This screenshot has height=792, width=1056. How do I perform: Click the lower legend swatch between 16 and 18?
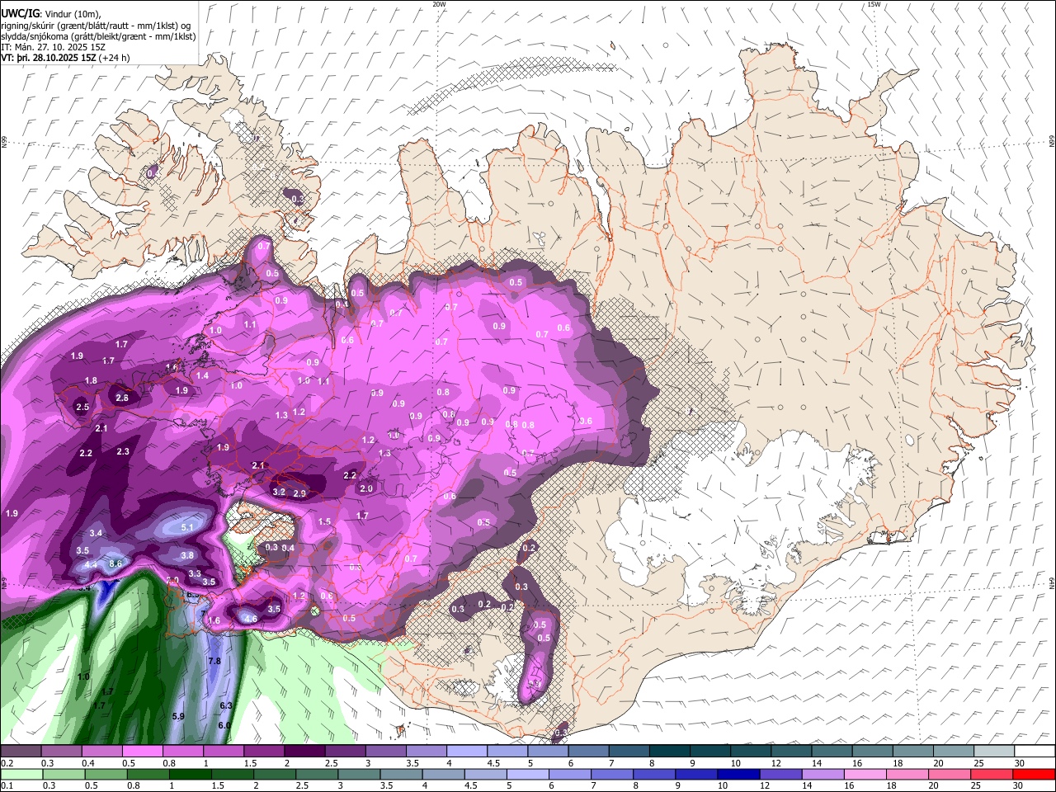[865, 775]
